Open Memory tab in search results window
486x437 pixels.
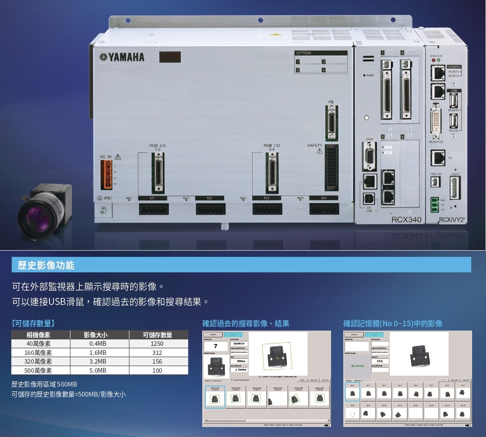(217, 381)
